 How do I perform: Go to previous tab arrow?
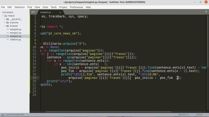(x=32, y=12)
